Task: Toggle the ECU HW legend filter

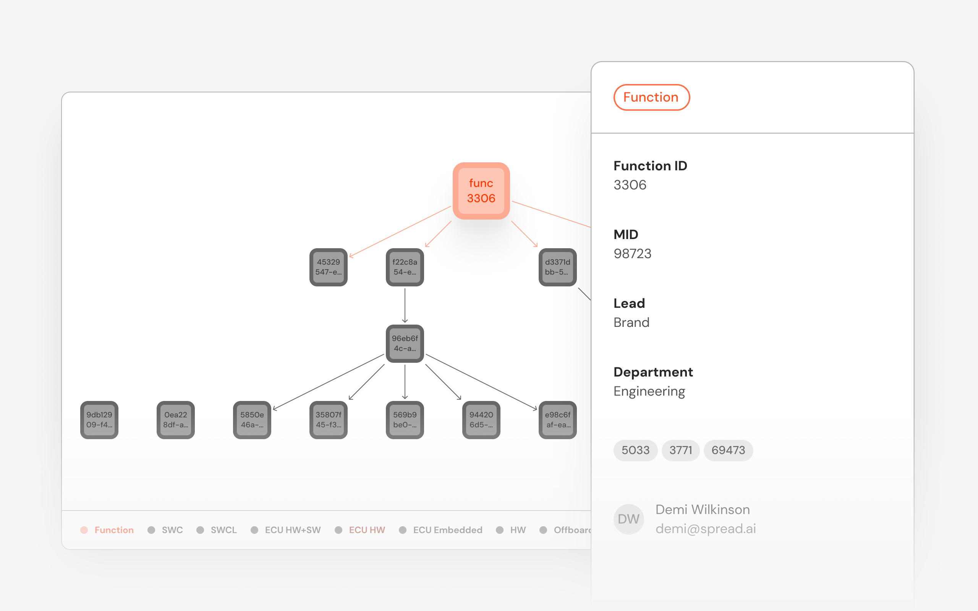Action: point(360,530)
